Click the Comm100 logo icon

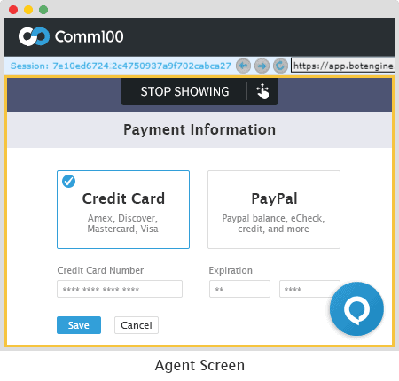34,36
